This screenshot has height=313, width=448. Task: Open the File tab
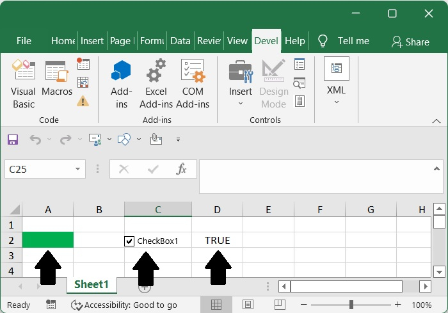(x=24, y=41)
